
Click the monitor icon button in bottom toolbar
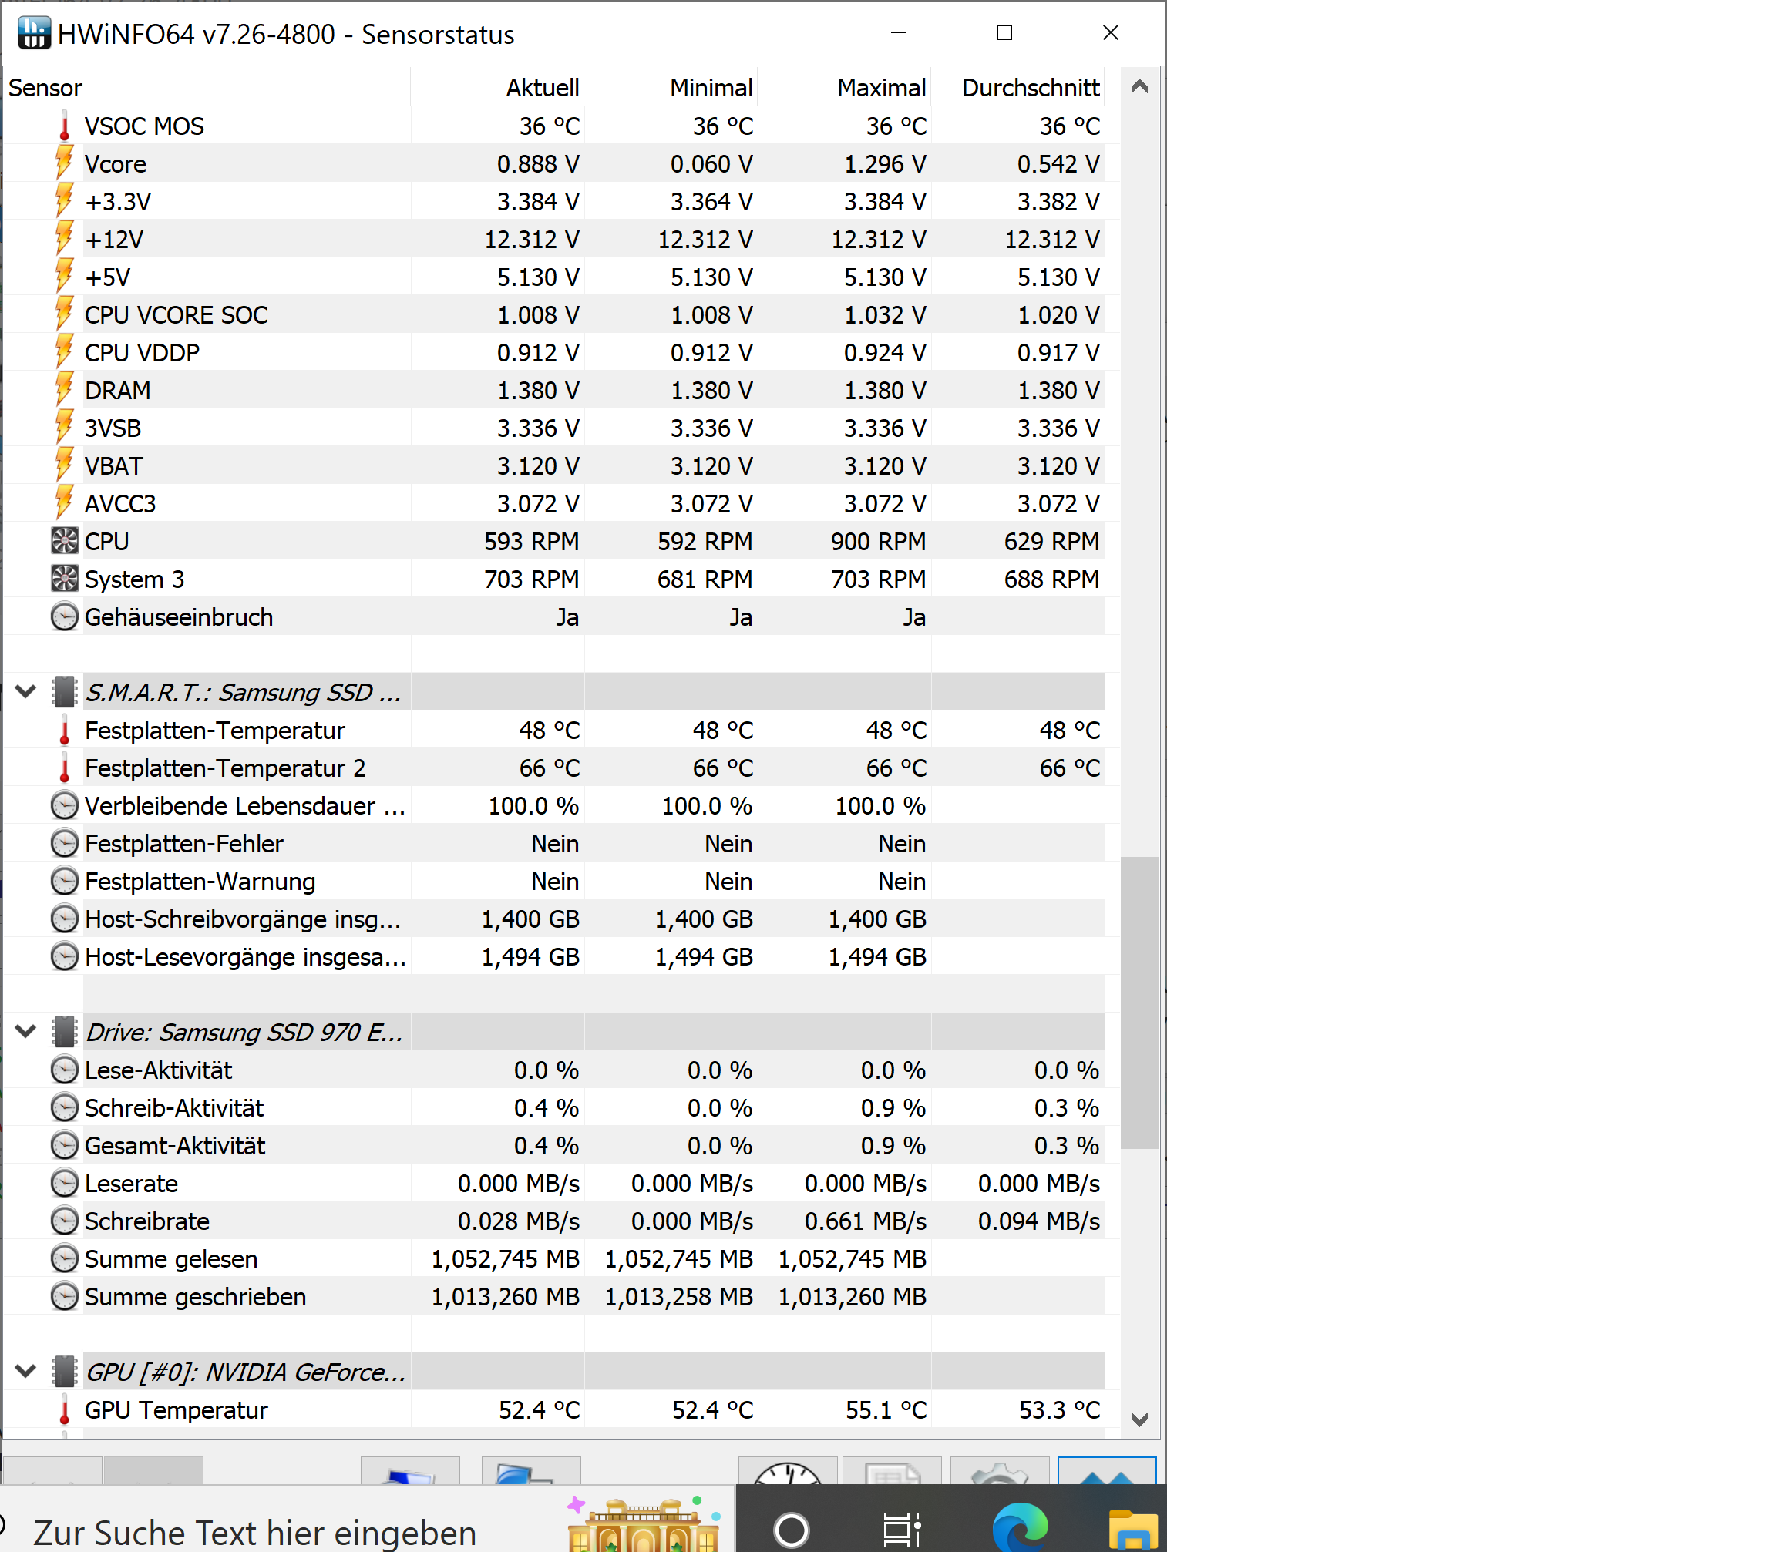[x=410, y=1473]
